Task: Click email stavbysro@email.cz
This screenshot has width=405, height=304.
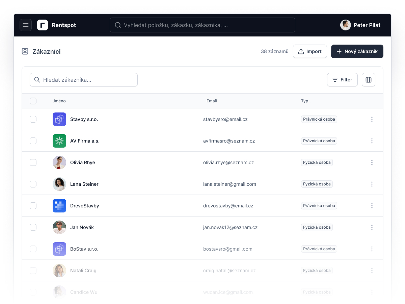Action: pos(225,119)
